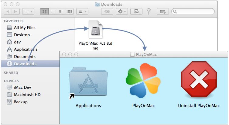This screenshot has height=125, width=229.
Task: Create a new folder via toolbar
Action: click(x=163, y=11)
